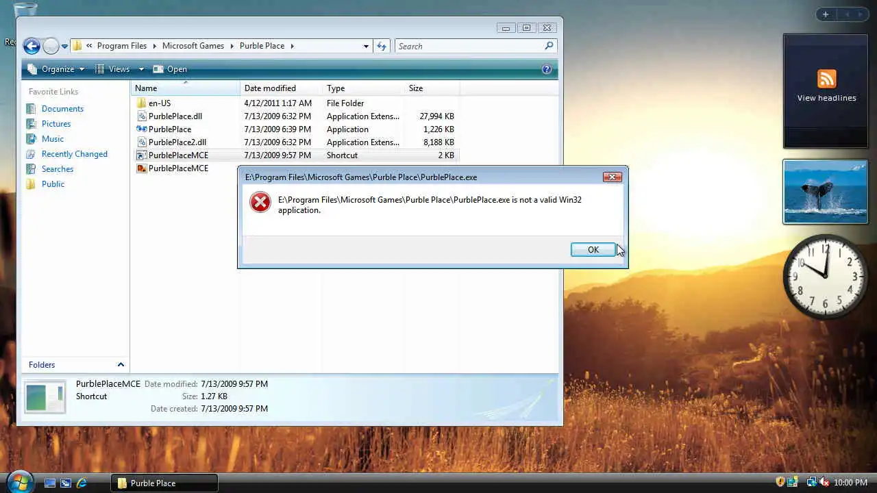Viewport: 877px width, 493px height.
Task: Click the 27,994 KB size cell
Action: [x=436, y=116]
